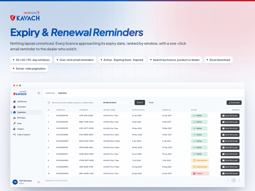The height and width of the screenshot is (191, 255).
Task: Click the STATUS column header
Action: point(194,110)
